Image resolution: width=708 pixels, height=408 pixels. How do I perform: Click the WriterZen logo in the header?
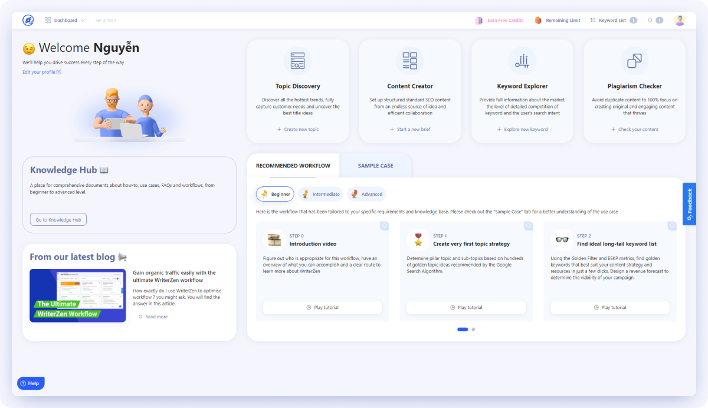[28, 19]
